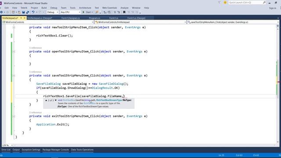Click the notifications flag icon
This screenshot has height=158, width=281.
click(x=220, y=3)
